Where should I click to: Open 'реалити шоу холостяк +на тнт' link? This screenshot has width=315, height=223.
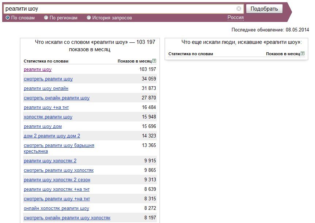tap(57, 189)
